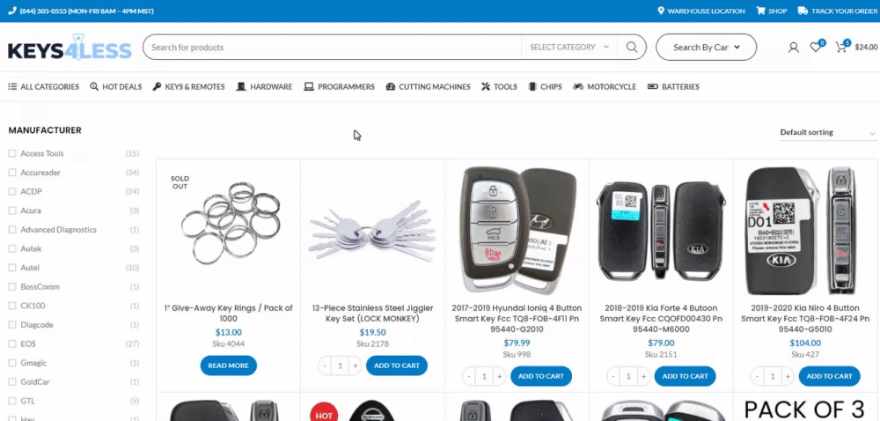The width and height of the screenshot is (880, 421).
Task: Click the Track Your Order truck icon
Action: click(803, 11)
